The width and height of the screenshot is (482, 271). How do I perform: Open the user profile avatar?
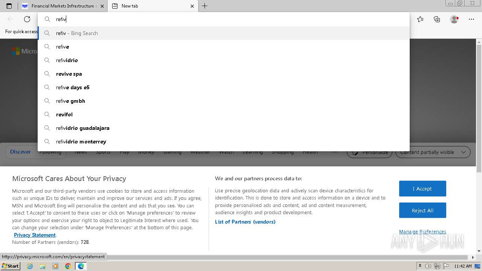(x=455, y=19)
